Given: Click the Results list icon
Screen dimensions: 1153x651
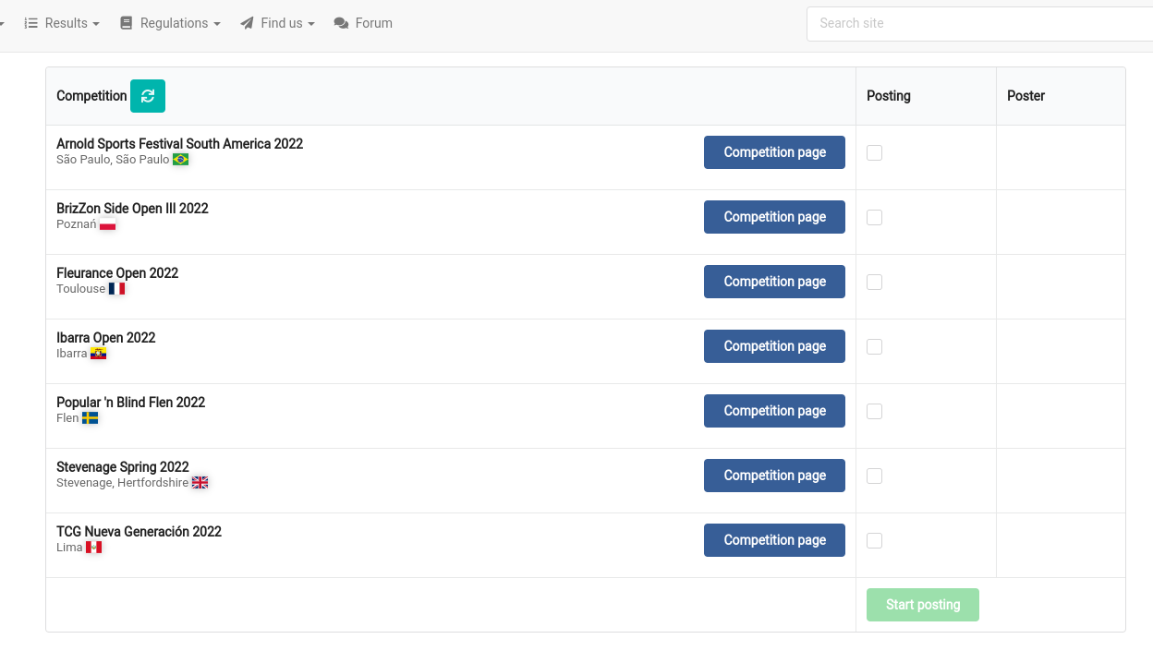Looking at the screenshot, I should tap(31, 23).
